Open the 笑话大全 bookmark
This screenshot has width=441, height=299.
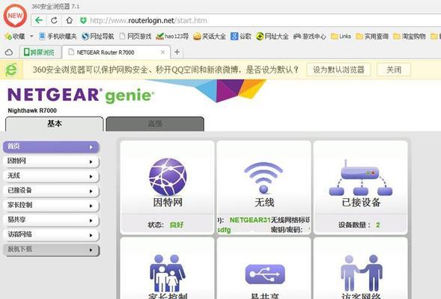pos(210,36)
